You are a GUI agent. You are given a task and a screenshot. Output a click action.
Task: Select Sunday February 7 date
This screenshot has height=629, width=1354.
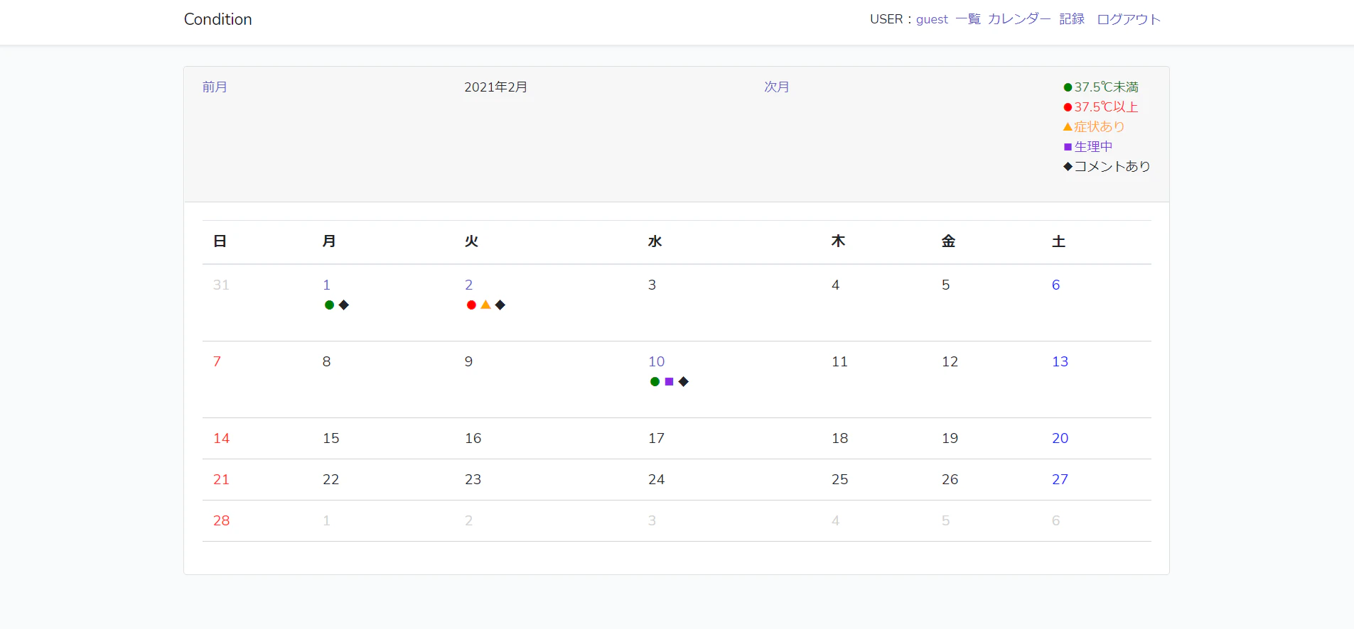point(217,361)
